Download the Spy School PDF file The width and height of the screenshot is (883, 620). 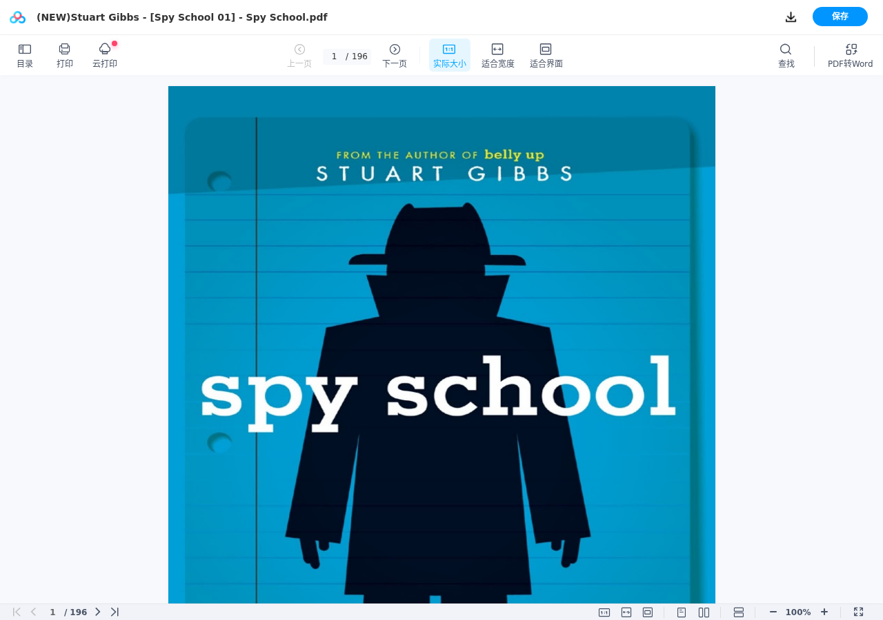(x=791, y=17)
